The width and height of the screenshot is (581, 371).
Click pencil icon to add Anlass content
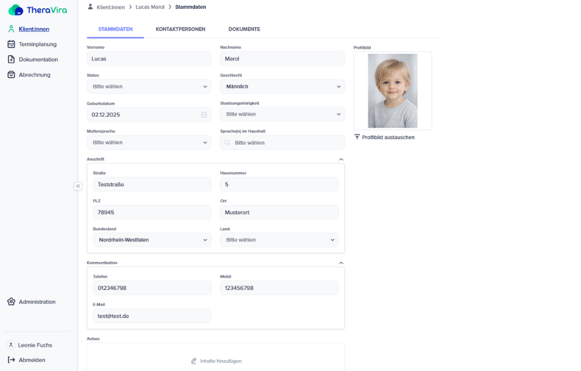pos(194,361)
